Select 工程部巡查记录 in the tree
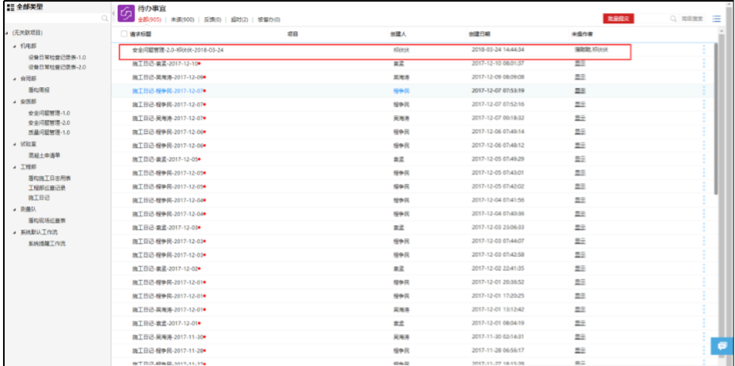 47,188
